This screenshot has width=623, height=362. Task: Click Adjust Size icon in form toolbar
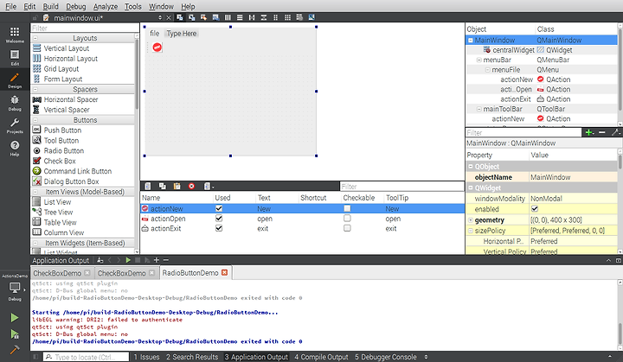click(x=311, y=17)
